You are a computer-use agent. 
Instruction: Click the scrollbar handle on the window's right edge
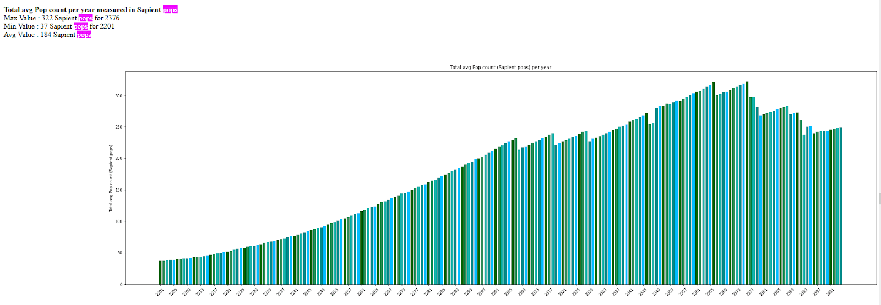point(880,198)
